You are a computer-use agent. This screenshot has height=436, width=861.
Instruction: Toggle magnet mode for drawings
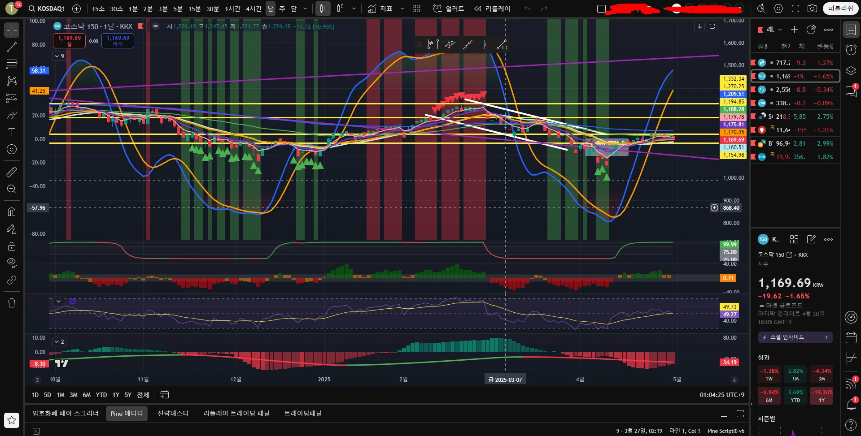(x=12, y=212)
